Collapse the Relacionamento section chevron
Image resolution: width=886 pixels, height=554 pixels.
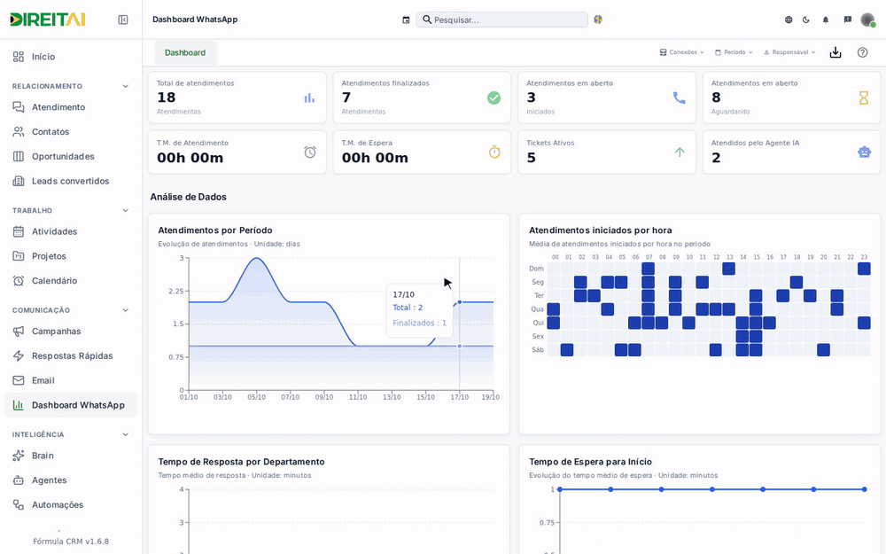tap(126, 86)
